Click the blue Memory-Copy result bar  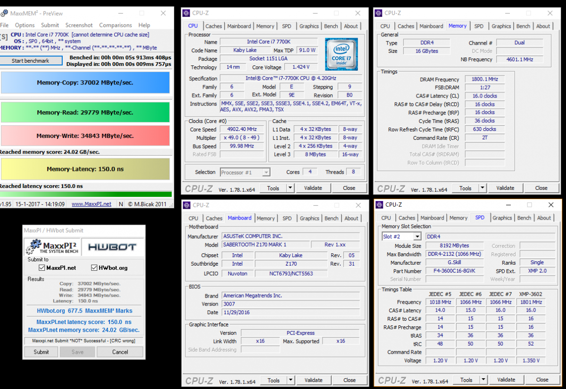85,83
